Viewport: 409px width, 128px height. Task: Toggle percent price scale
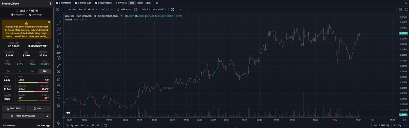[x=395, y=125]
